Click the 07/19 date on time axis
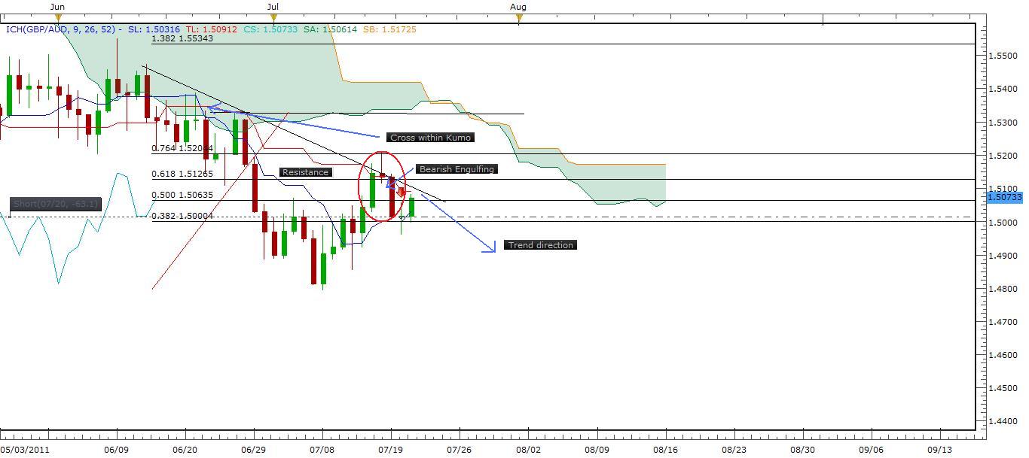This screenshot has width=1029, height=458. (389, 449)
